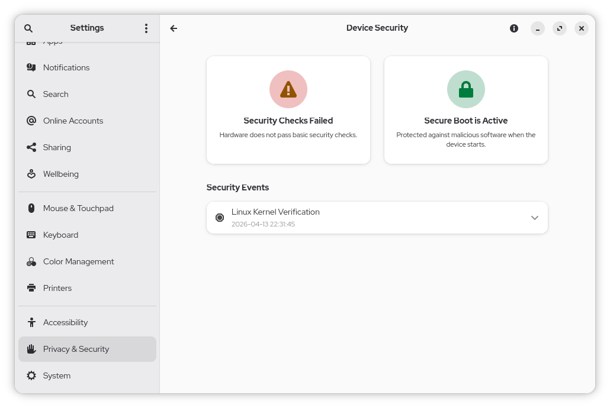
Task: Open the settings search magnifier icon
Action: 28,28
